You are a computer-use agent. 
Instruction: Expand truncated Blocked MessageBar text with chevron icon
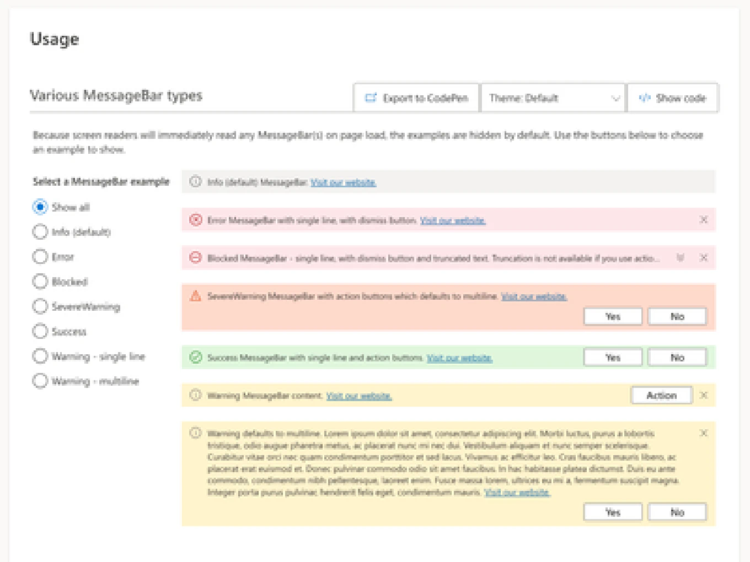pos(681,257)
